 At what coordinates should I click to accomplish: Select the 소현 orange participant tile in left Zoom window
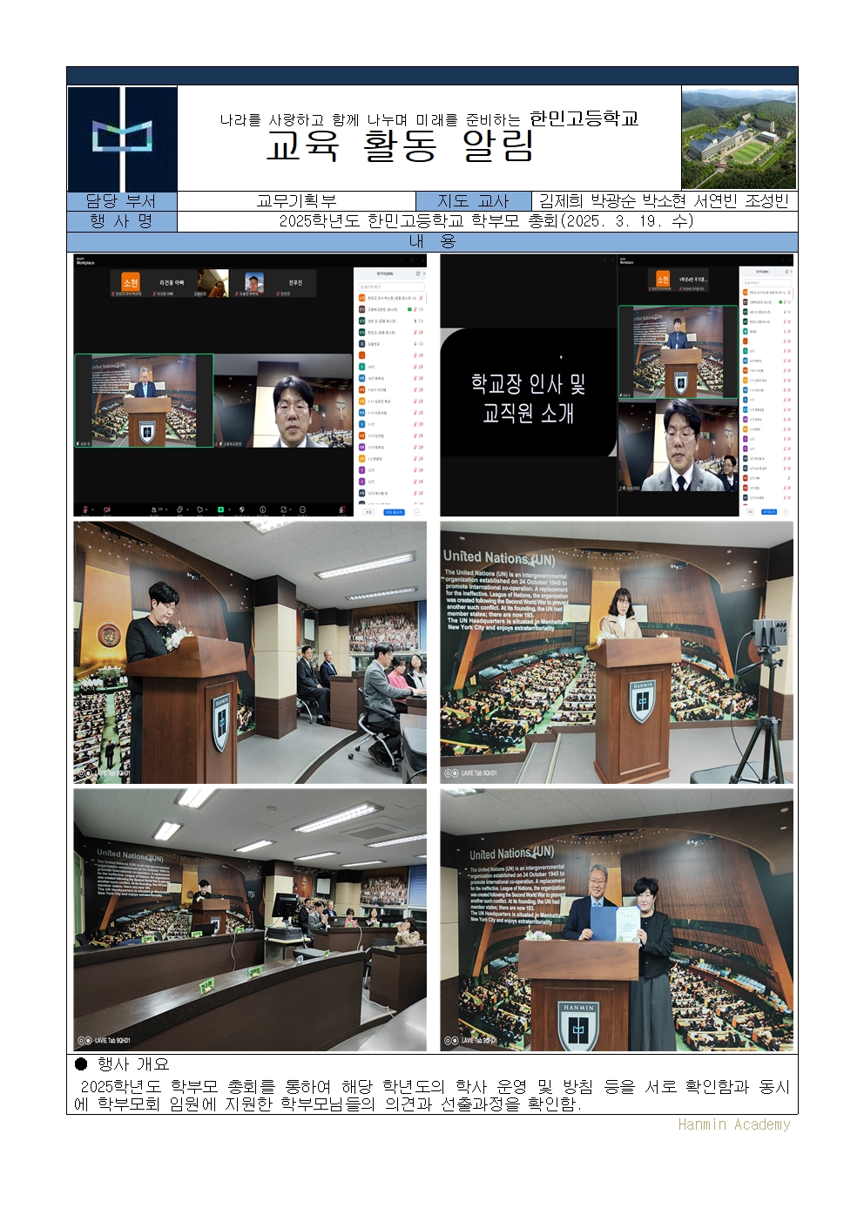[x=131, y=282]
